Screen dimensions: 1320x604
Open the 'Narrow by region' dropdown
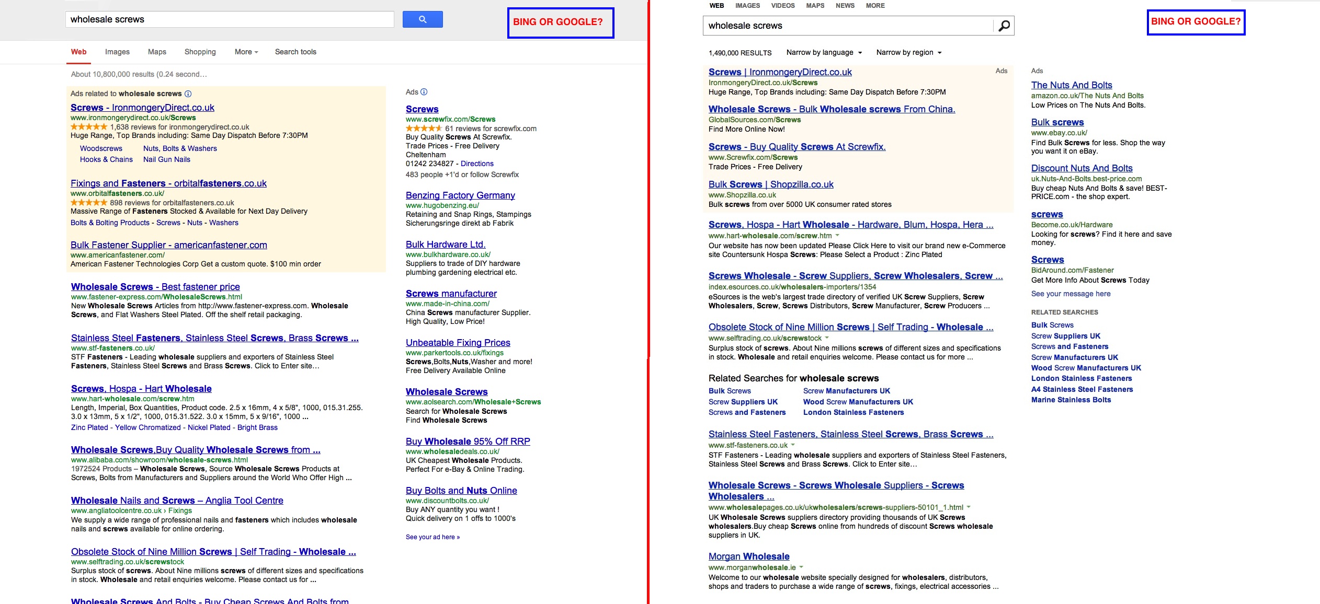909,53
